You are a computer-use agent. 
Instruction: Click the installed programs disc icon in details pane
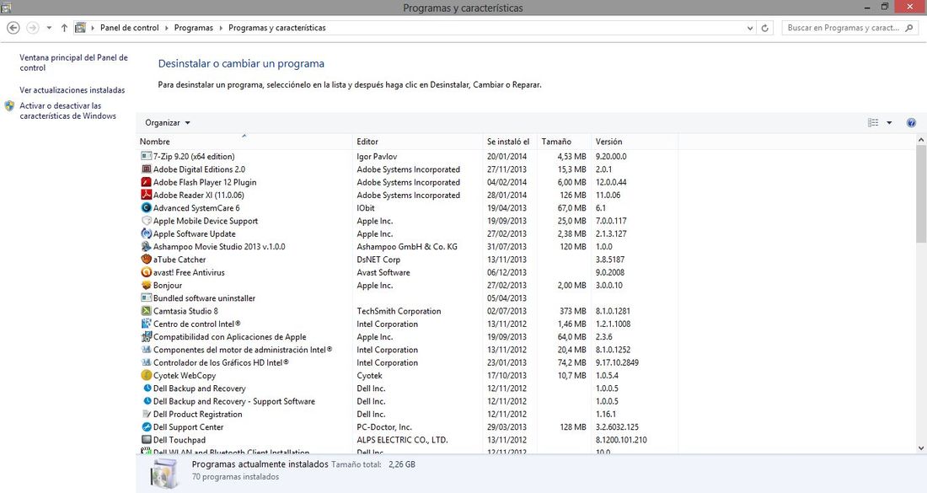(163, 473)
